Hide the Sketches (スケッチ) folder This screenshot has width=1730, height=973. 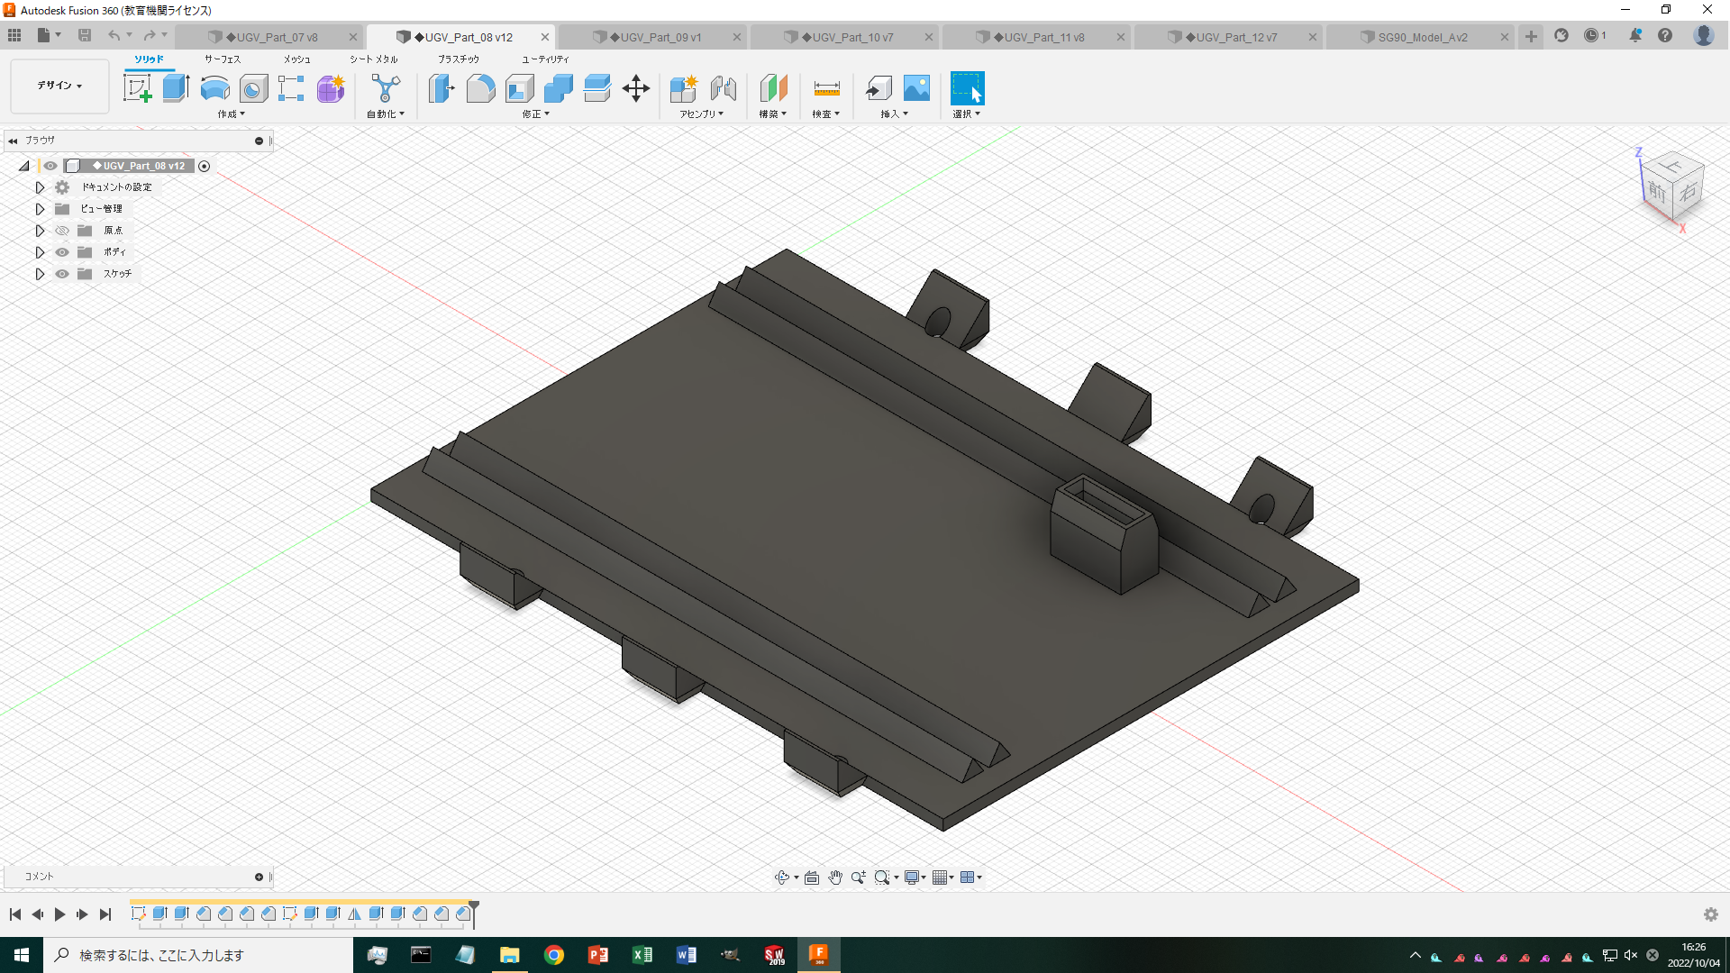[x=62, y=274]
